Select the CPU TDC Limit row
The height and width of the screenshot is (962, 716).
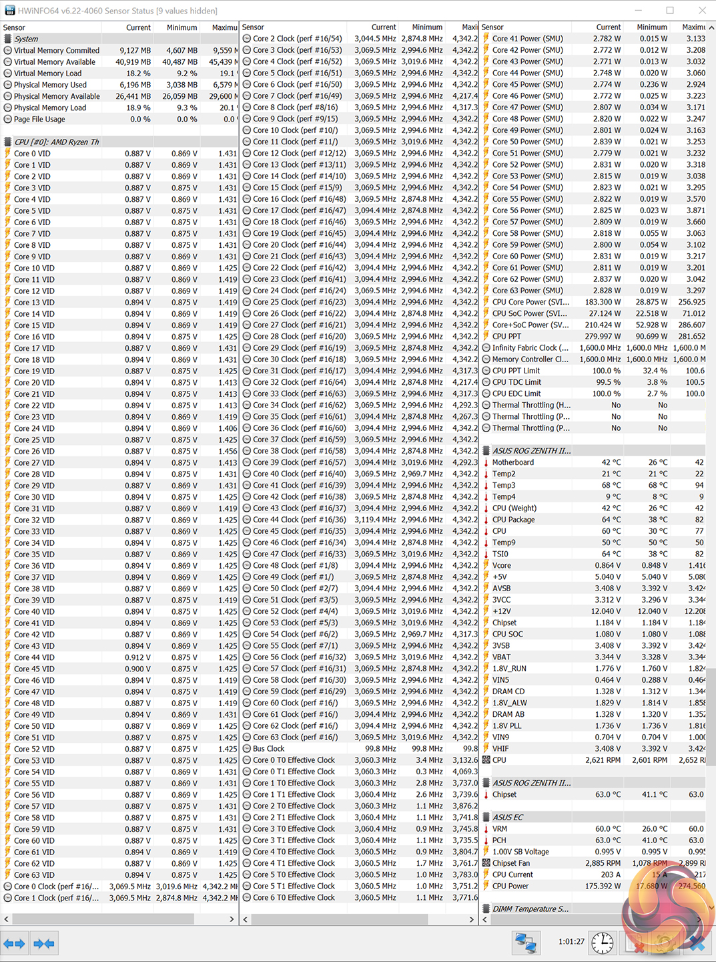point(593,382)
